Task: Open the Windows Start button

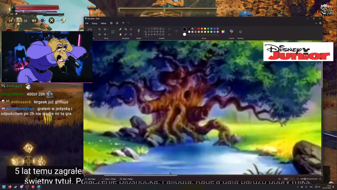Action: coord(4,187)
